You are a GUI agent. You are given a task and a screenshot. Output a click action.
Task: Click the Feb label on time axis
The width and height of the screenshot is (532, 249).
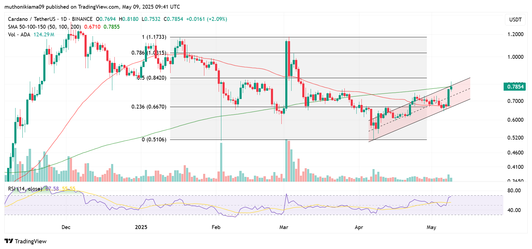tap(216, 227)
